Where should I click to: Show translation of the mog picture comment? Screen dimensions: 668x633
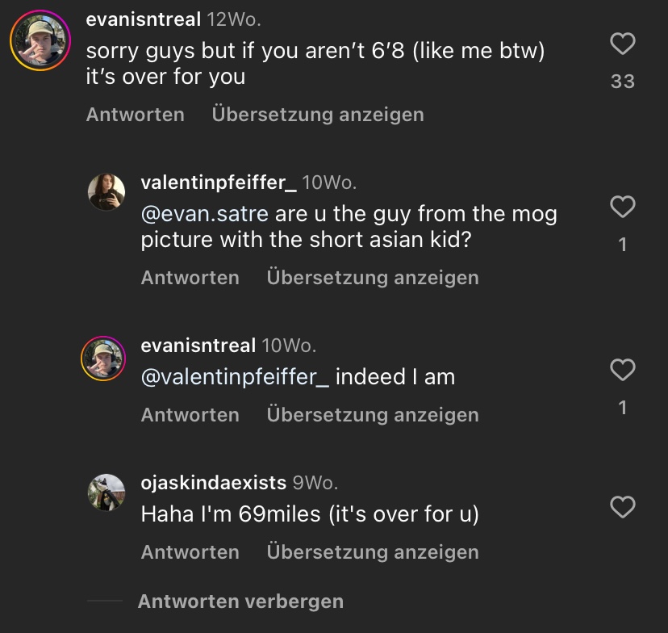(372, 278)
